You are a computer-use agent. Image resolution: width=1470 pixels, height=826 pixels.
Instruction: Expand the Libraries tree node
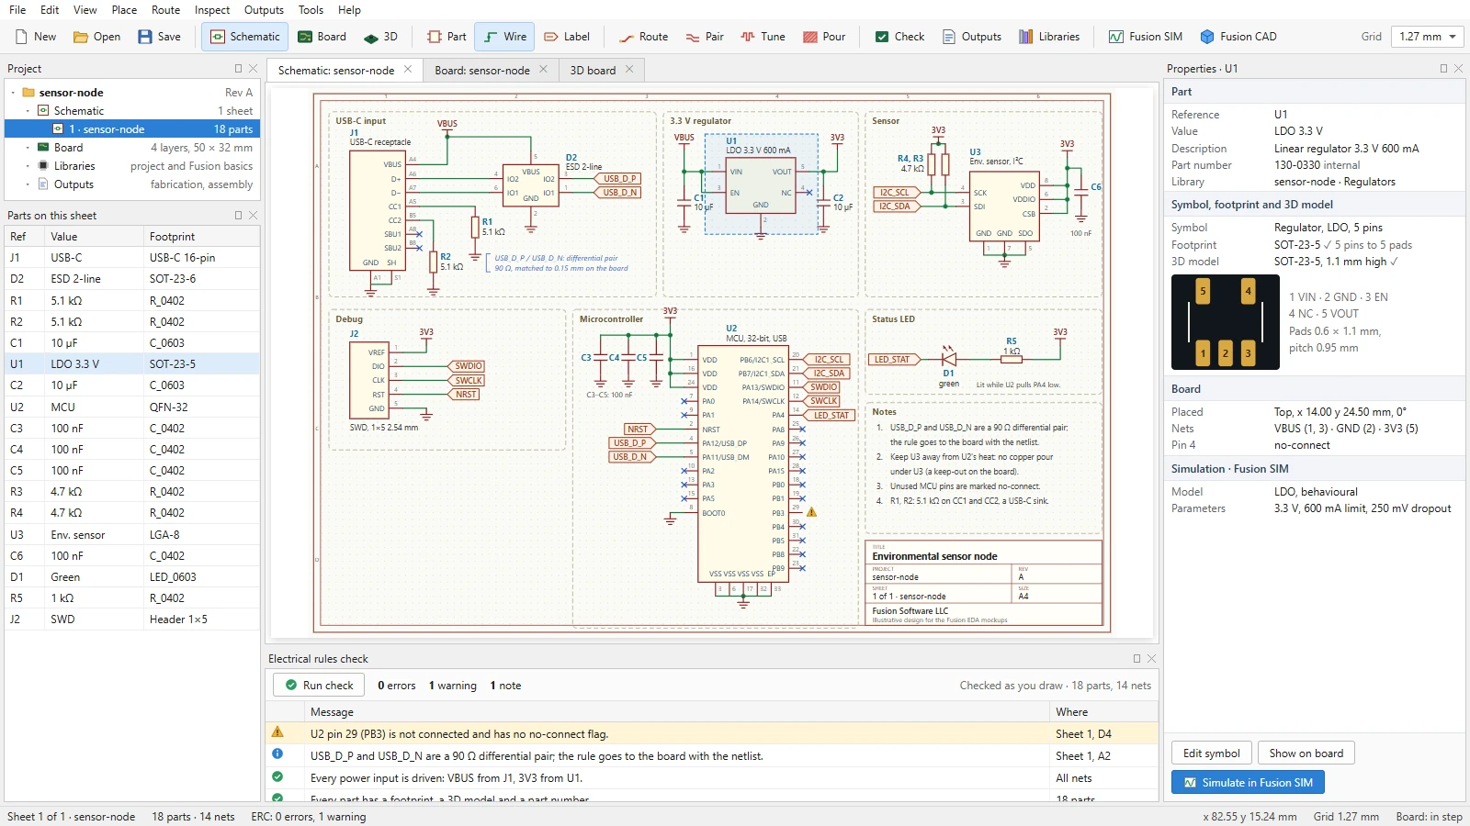point(28,166)
